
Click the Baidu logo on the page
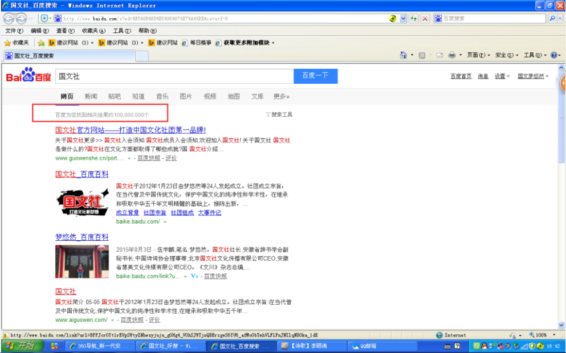pos(28,75)
